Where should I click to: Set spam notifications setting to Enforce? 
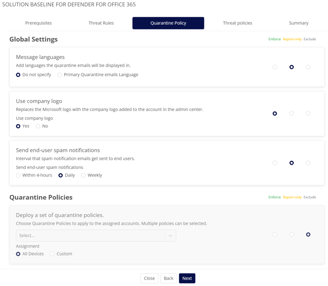tap(275, 163)
